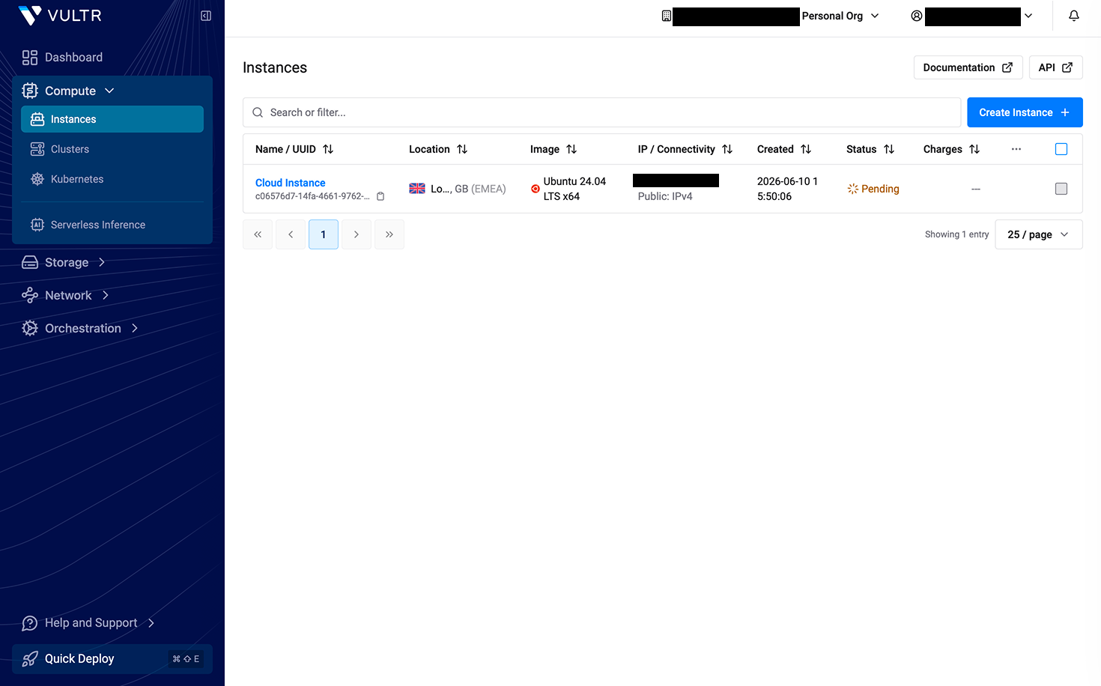Open the 25 / page dropdown
This screenshot has height=686, width=1101.
pos(1038,234)
